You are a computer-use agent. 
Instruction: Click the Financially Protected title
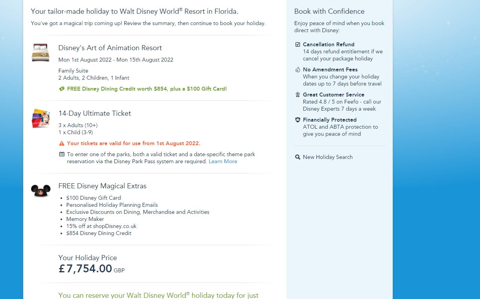click(x=330, y=120)
